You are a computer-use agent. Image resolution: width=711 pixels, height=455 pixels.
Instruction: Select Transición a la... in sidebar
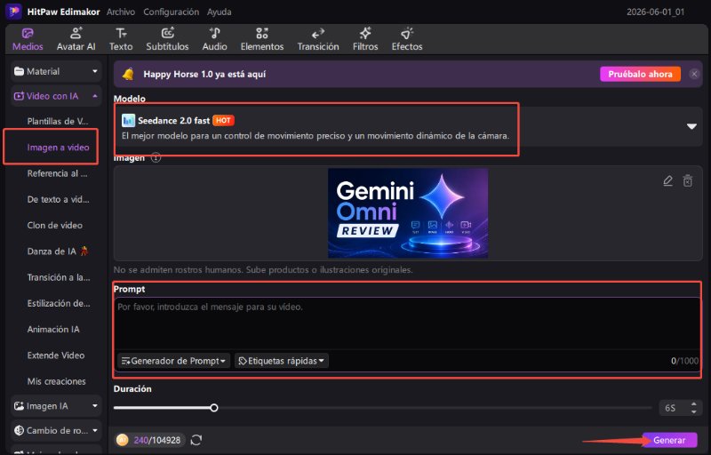point(59,277)
